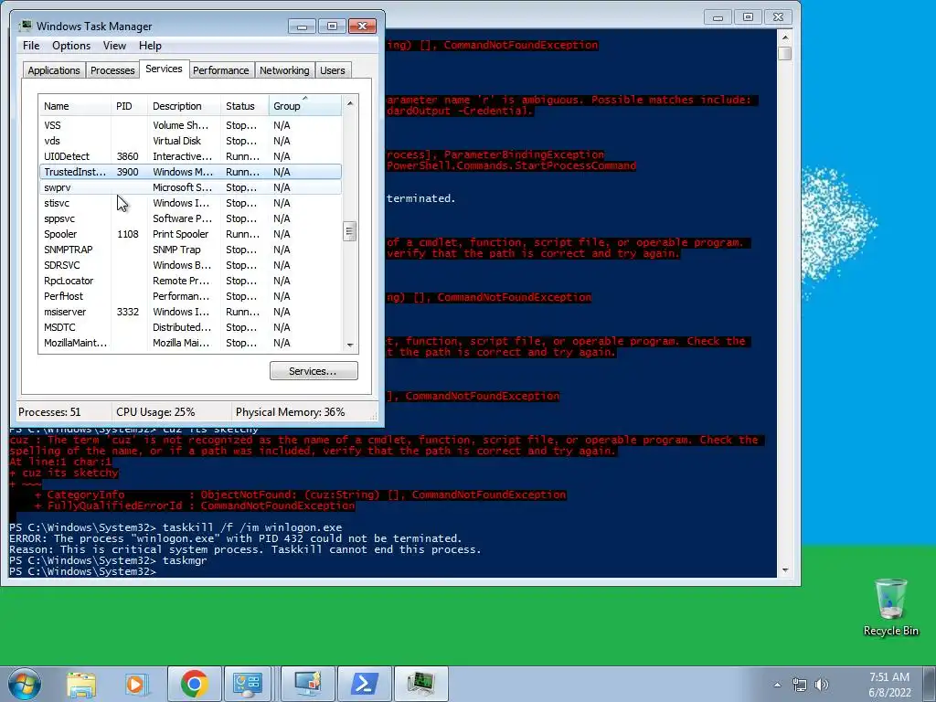Select the Services tab

165,69
